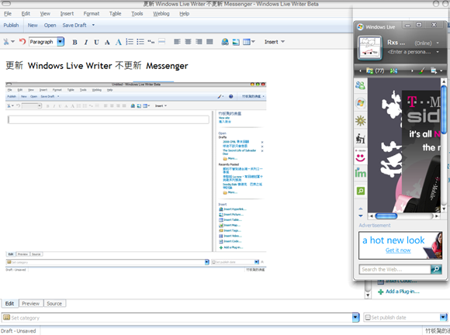Open the Edit menu
This screenshot has width=450, height=335.
pyautogui.click(x=26, y=13)
